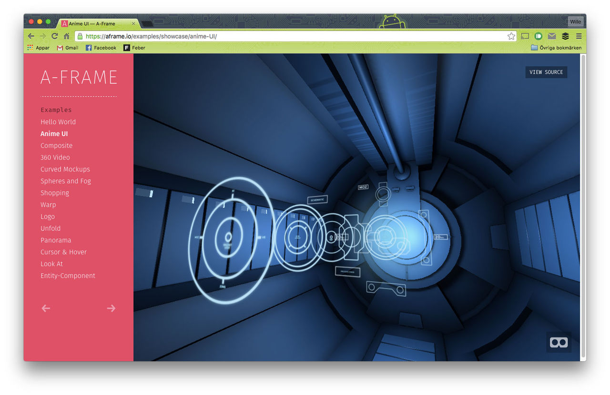Open the stacked layers extension icon
Screen dimensions: 610x395
pyautogui.click(x=565, y=36)
